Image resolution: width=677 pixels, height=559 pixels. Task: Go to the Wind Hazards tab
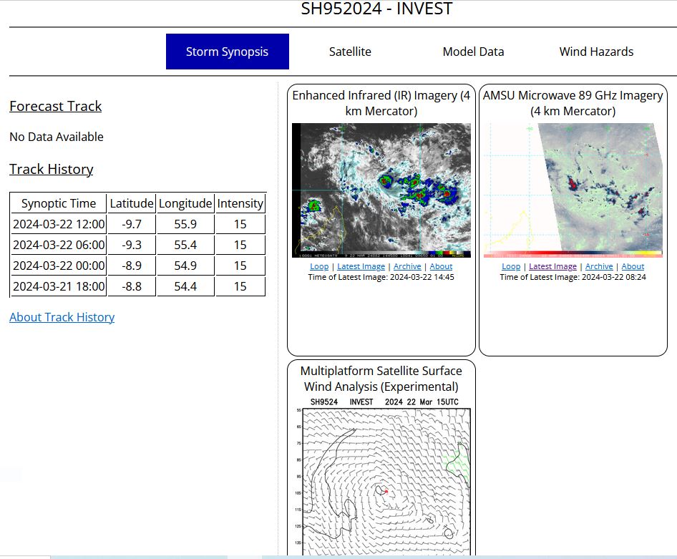pyautogui.click(x=596, y=52)
